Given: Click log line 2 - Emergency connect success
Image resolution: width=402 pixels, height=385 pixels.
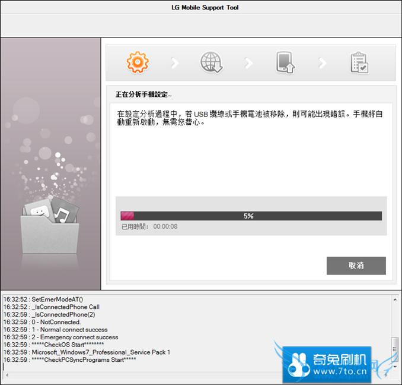Looking at the screenshot, I should coord(60,337).
